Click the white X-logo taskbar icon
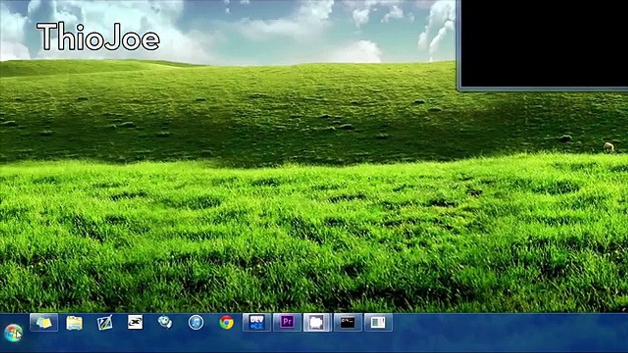628x353 pixels. coord(135,322)
